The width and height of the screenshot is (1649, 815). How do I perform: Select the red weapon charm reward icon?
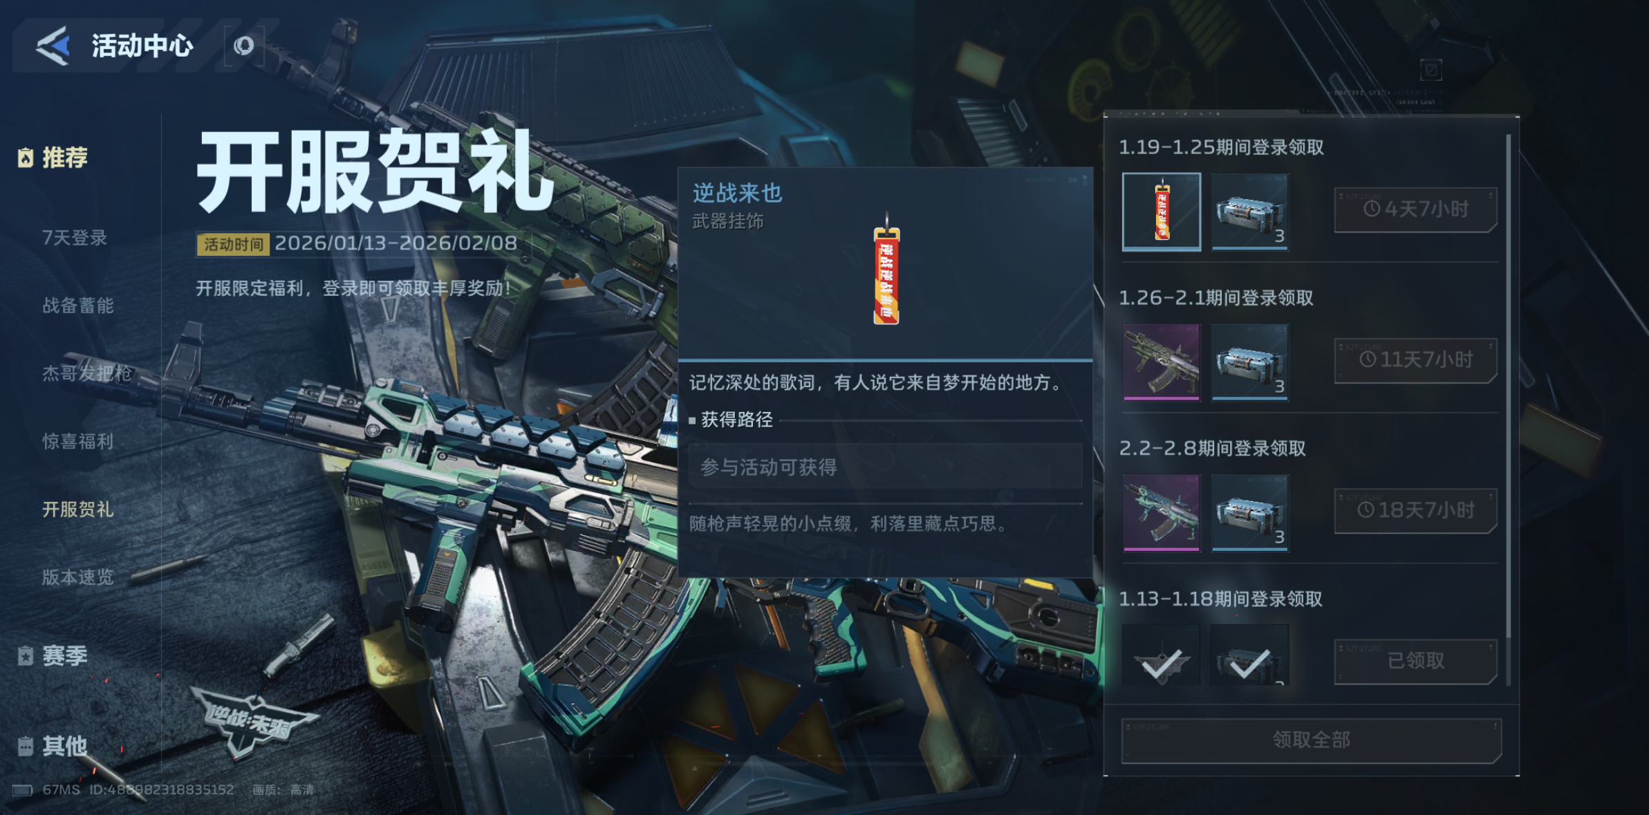1162,212
